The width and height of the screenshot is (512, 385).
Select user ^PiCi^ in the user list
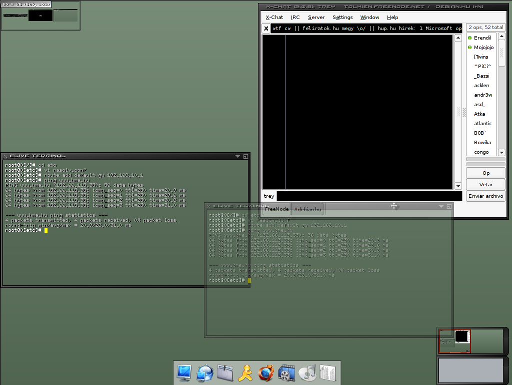[x=481, y=66]
